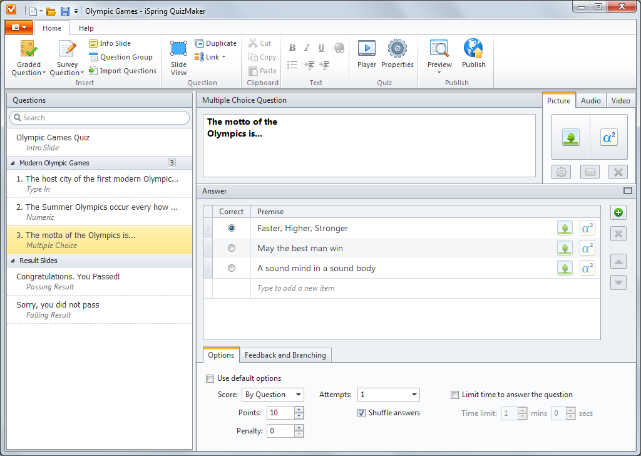Mark 'May the best man win' as correct
The image size is (641, 456).
pos(232,248)
